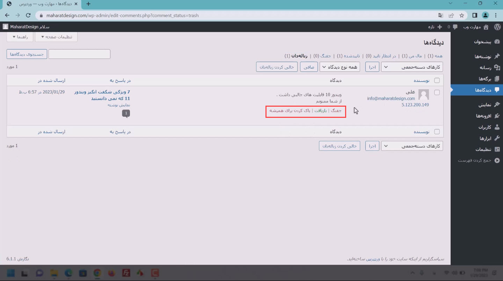Open Microsoft Edge from the taskbar
503x281 pixels.
pyautogui.click(x=68, y=273)
